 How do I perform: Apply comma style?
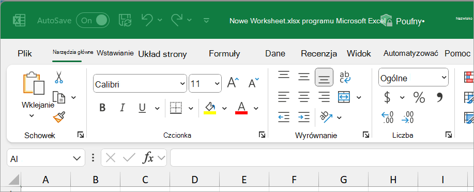(440, 97)
